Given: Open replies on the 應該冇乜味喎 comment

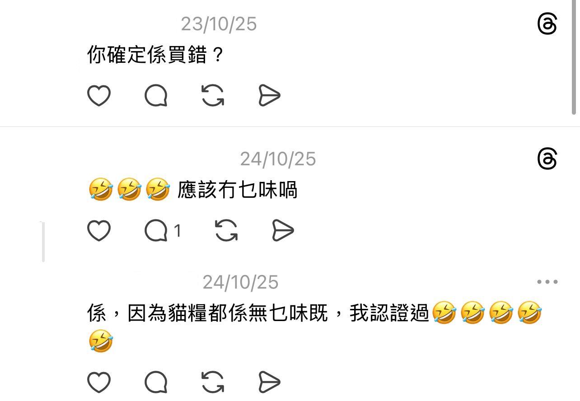Looking at the screenshot, I should tap(162, 231).
